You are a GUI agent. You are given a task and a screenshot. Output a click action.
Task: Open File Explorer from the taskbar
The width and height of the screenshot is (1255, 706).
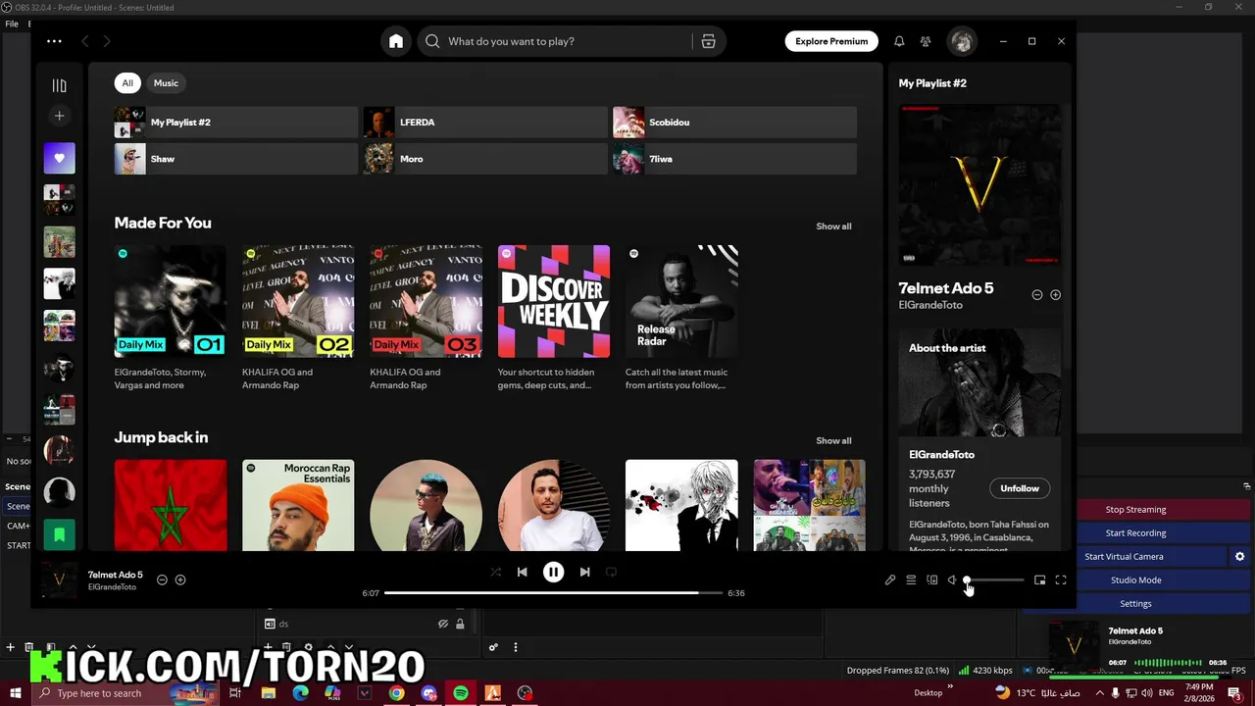[x=268, y=693]
